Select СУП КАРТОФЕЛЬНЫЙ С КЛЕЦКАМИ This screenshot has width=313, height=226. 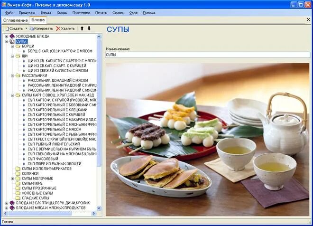[57, 110]
